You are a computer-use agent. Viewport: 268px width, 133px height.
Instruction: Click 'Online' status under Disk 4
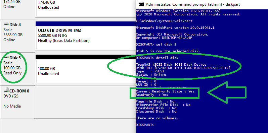point(9,40)
